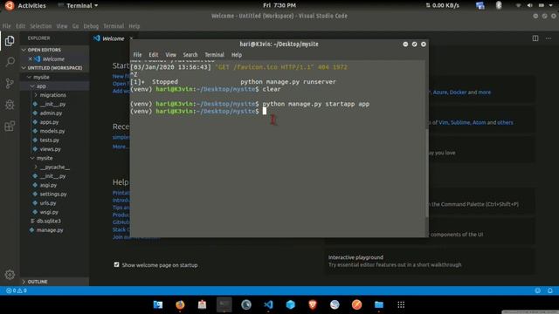Click the split editor icon
Screen dimensions: 559x314
pyautogui.click(x=535, y=38)
